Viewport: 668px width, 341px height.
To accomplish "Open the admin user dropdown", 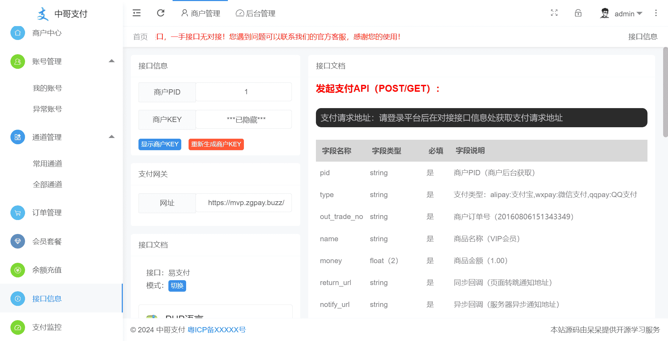I will [621, 14].
